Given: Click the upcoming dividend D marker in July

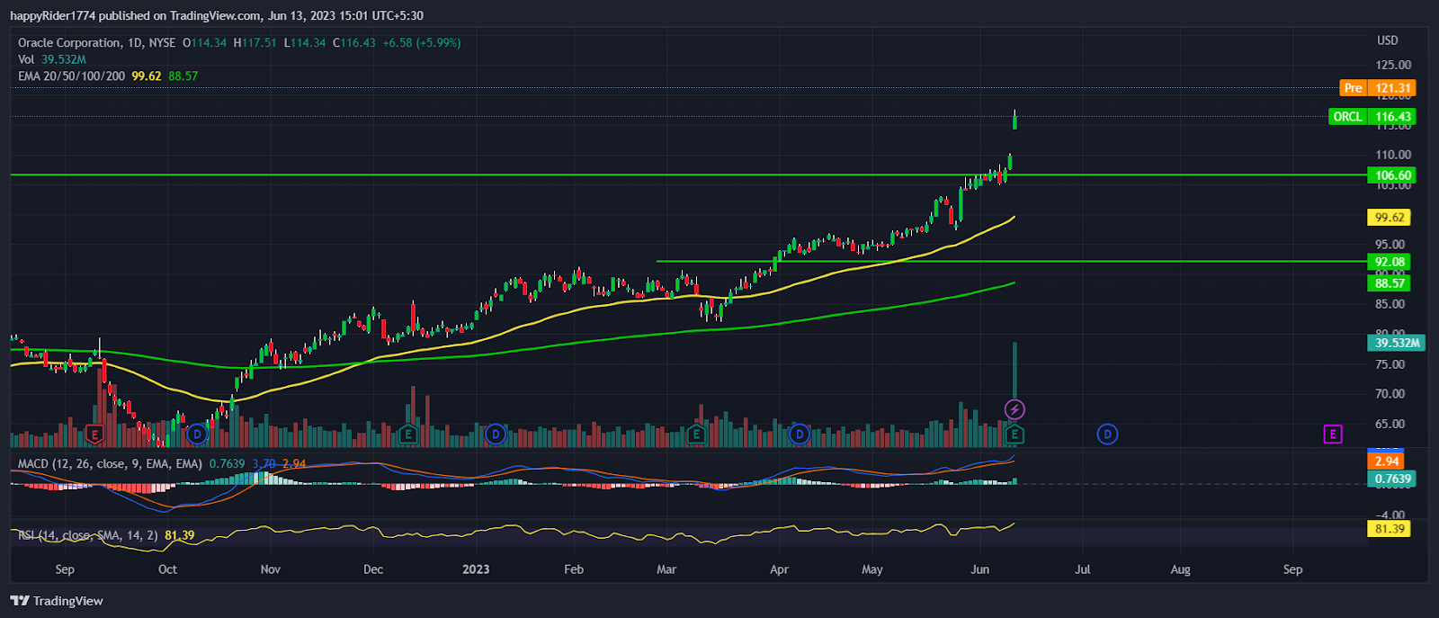Looking at the screenshot, I should (x=1107, y=434).
